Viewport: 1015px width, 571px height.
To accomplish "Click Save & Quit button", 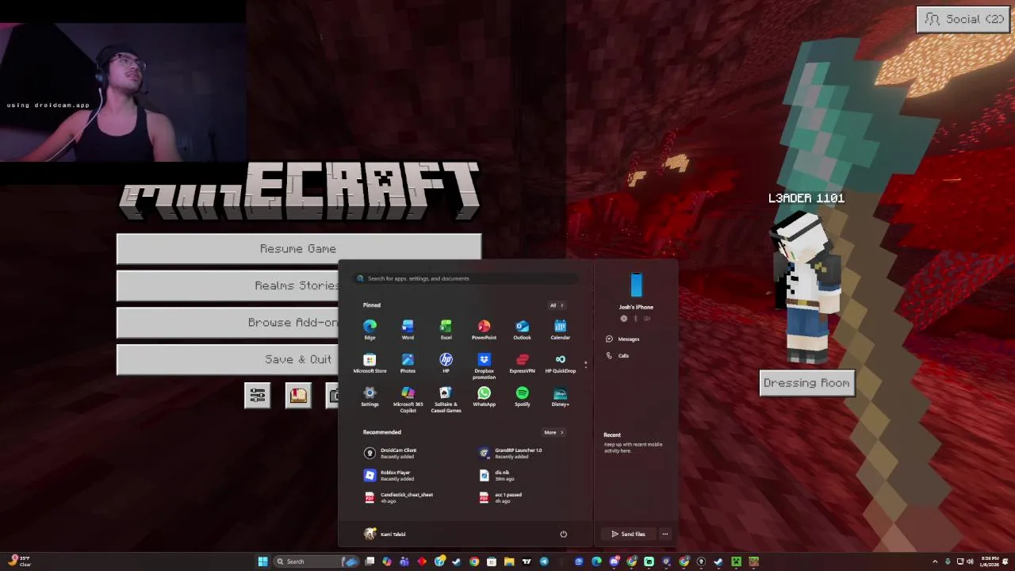I will [x=228, y=359].
